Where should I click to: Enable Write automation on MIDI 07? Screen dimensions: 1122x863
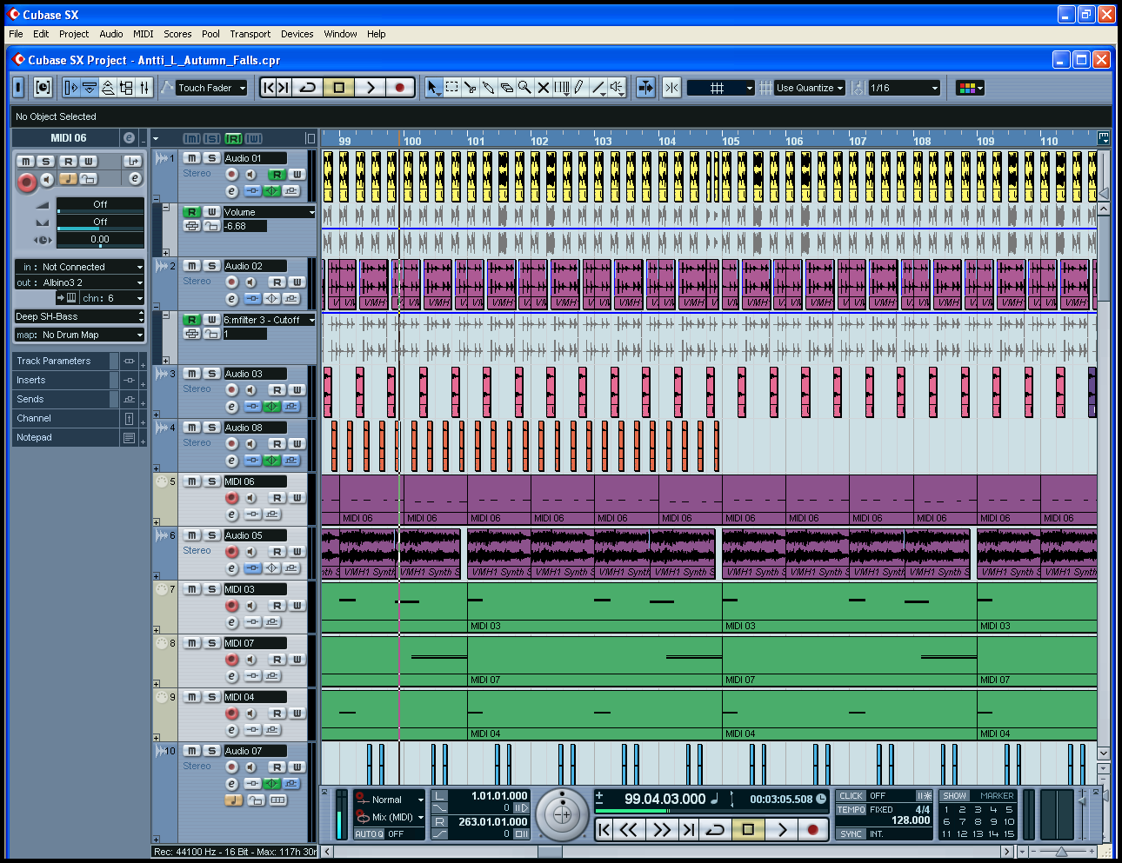point(297,660)
